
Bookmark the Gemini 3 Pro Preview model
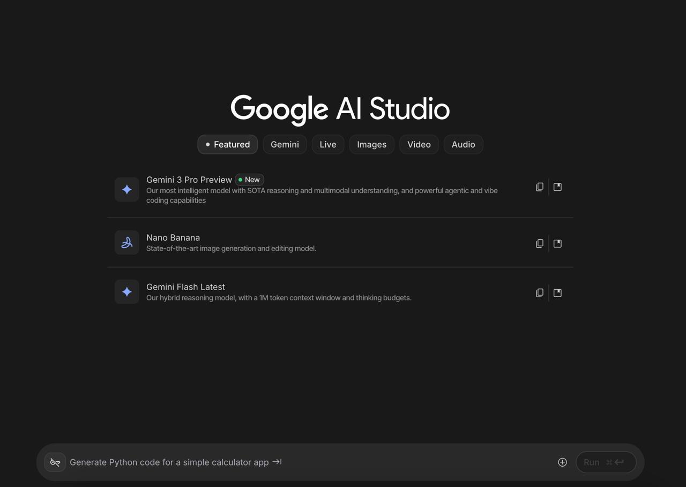[557, 187]
